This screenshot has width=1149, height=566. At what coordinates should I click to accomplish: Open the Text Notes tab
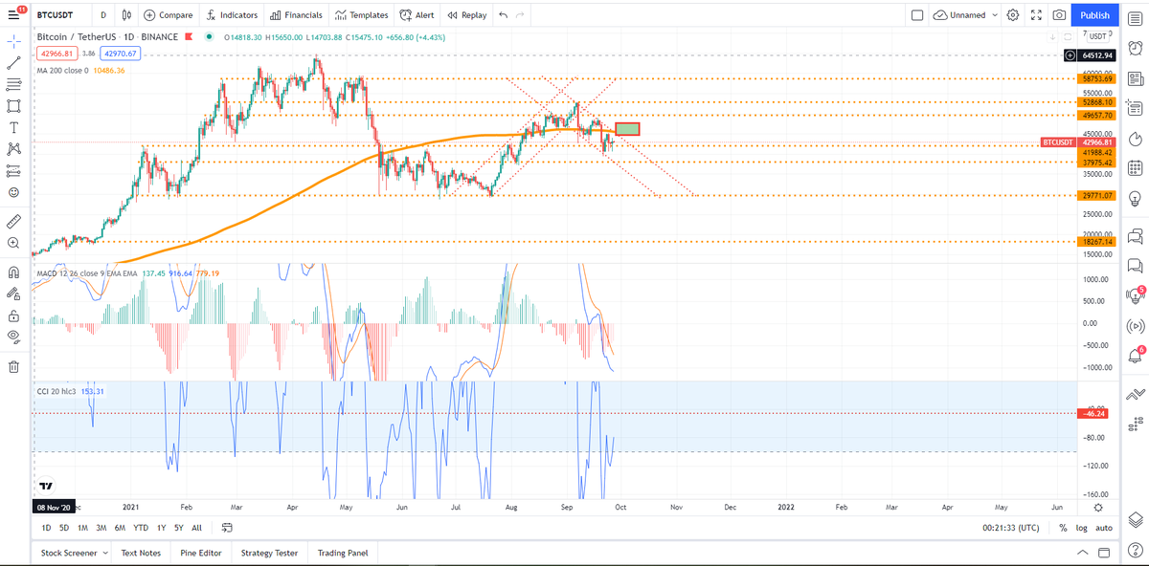(141, 553)
